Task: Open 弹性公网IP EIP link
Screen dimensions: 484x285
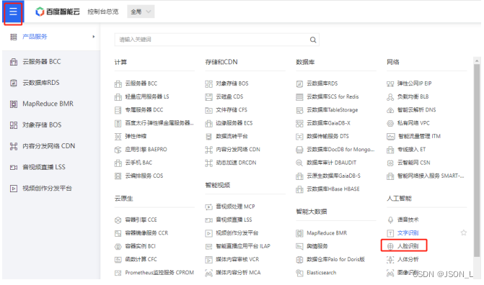Action: [414, 83]
